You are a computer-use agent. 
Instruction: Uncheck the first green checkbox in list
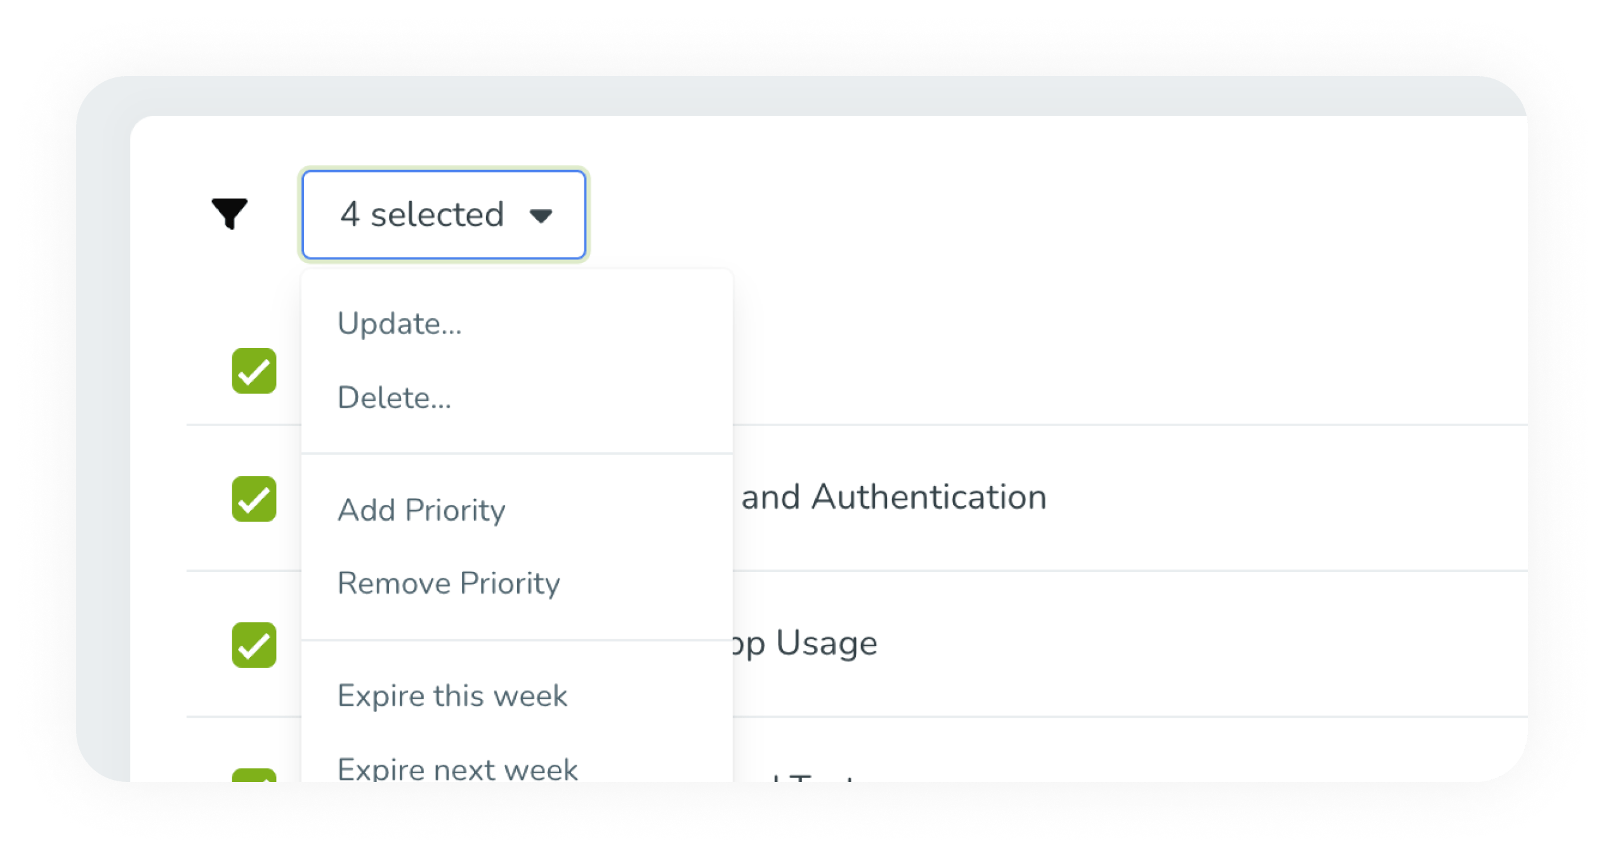pos(254,371)
